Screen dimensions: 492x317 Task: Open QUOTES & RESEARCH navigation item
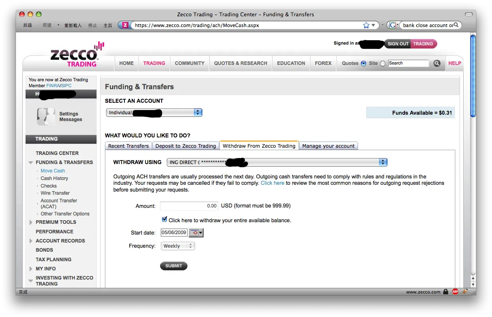pos(241,63)
